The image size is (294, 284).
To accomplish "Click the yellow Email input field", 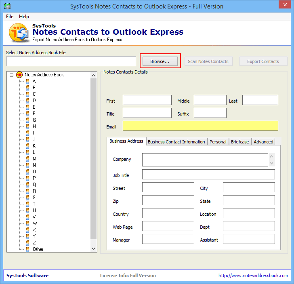I will tap(200, 126).
